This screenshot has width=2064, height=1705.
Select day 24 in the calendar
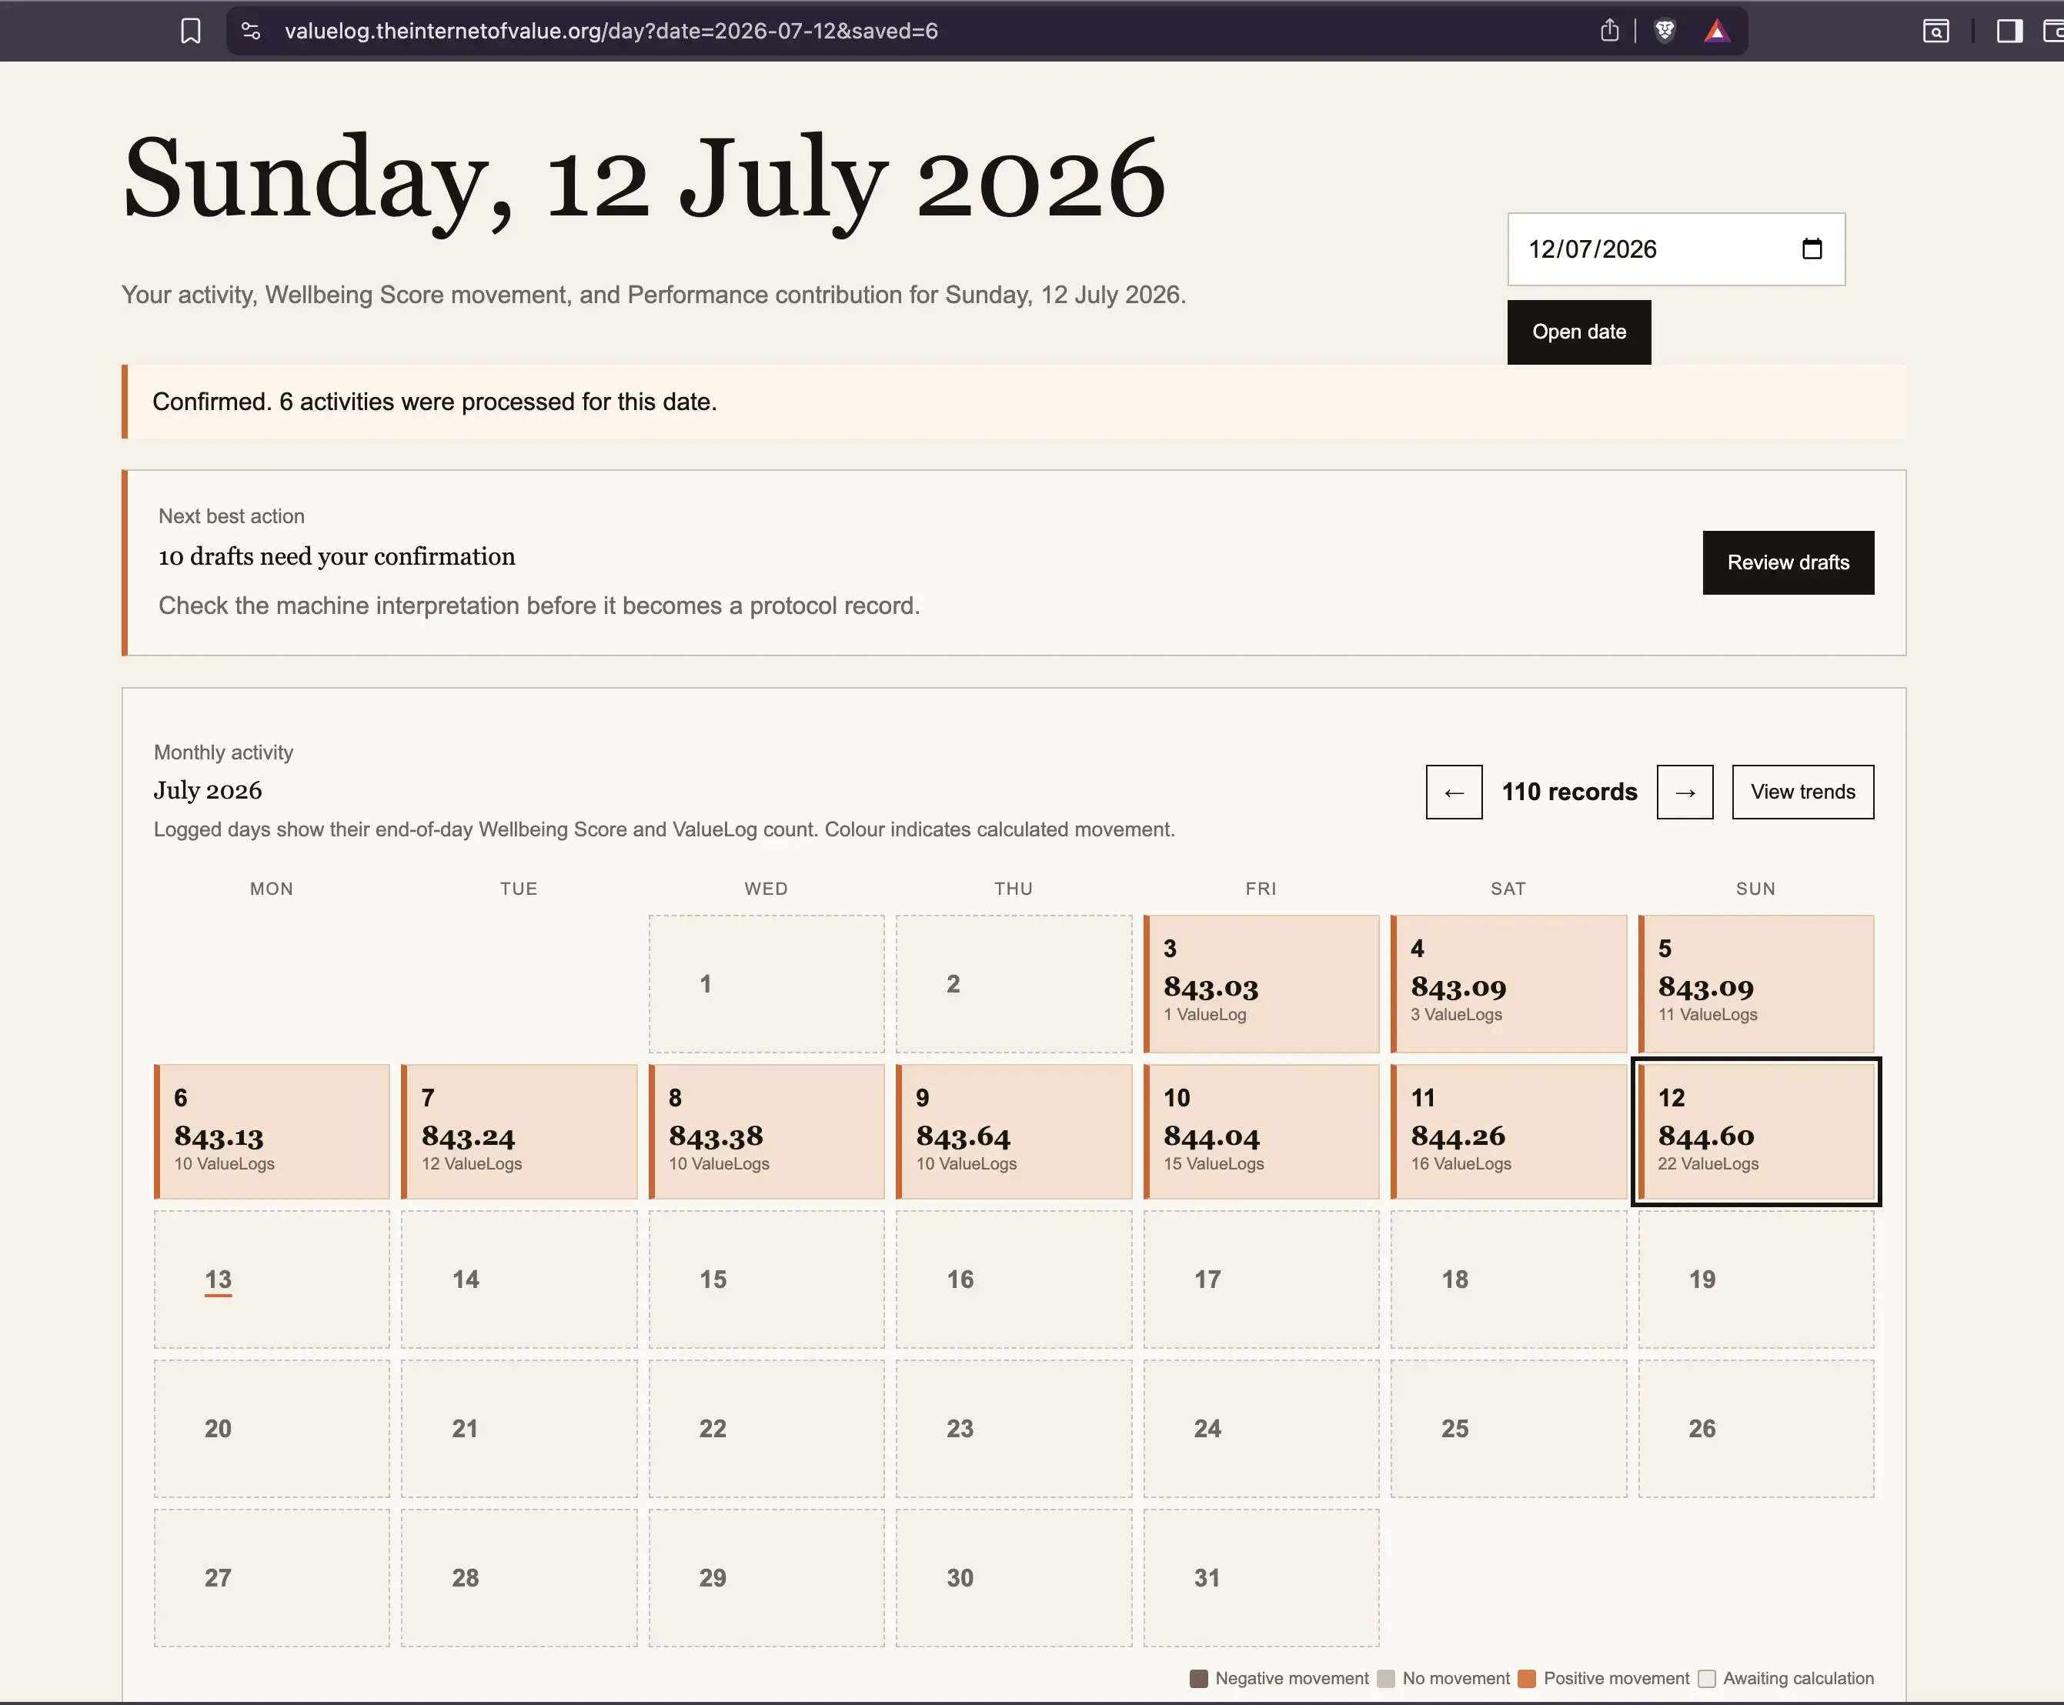pos(1261,1429)
